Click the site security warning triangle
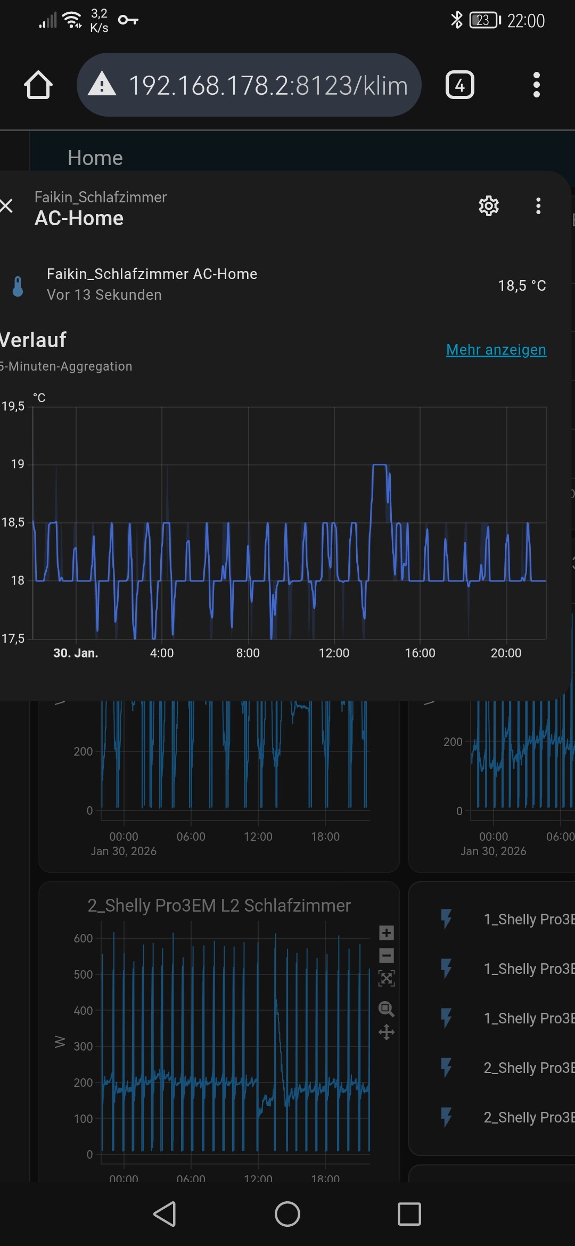This screenshot has height=1246, width=575. (x=102, y=85)
